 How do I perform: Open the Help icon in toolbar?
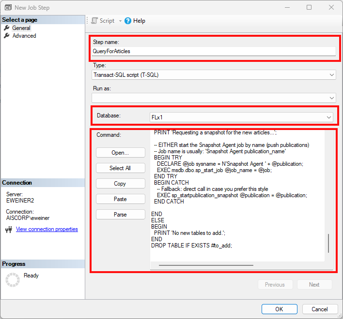pyautogui.click(x=128, y=21)
